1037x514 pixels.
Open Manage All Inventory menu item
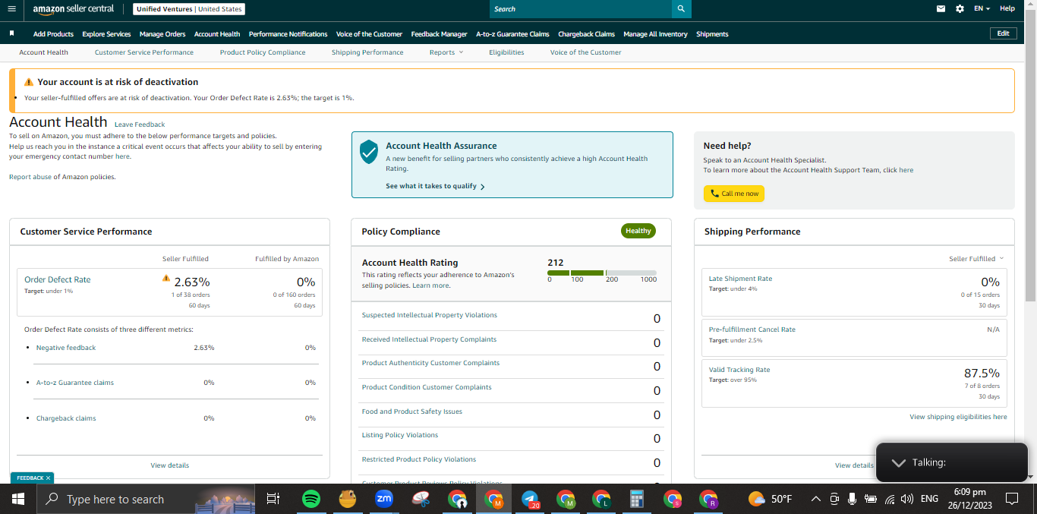click(655, 34)
